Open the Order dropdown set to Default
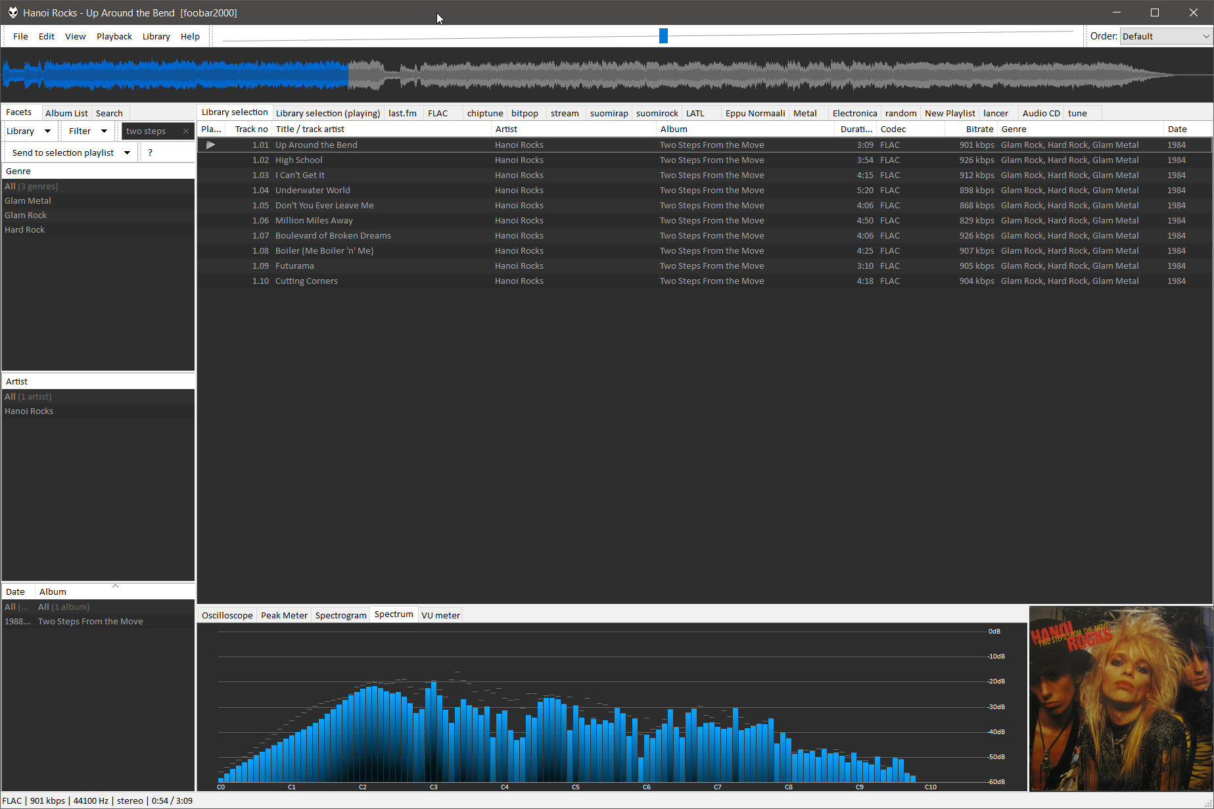1214x809 pixels. pos(1166,37)
